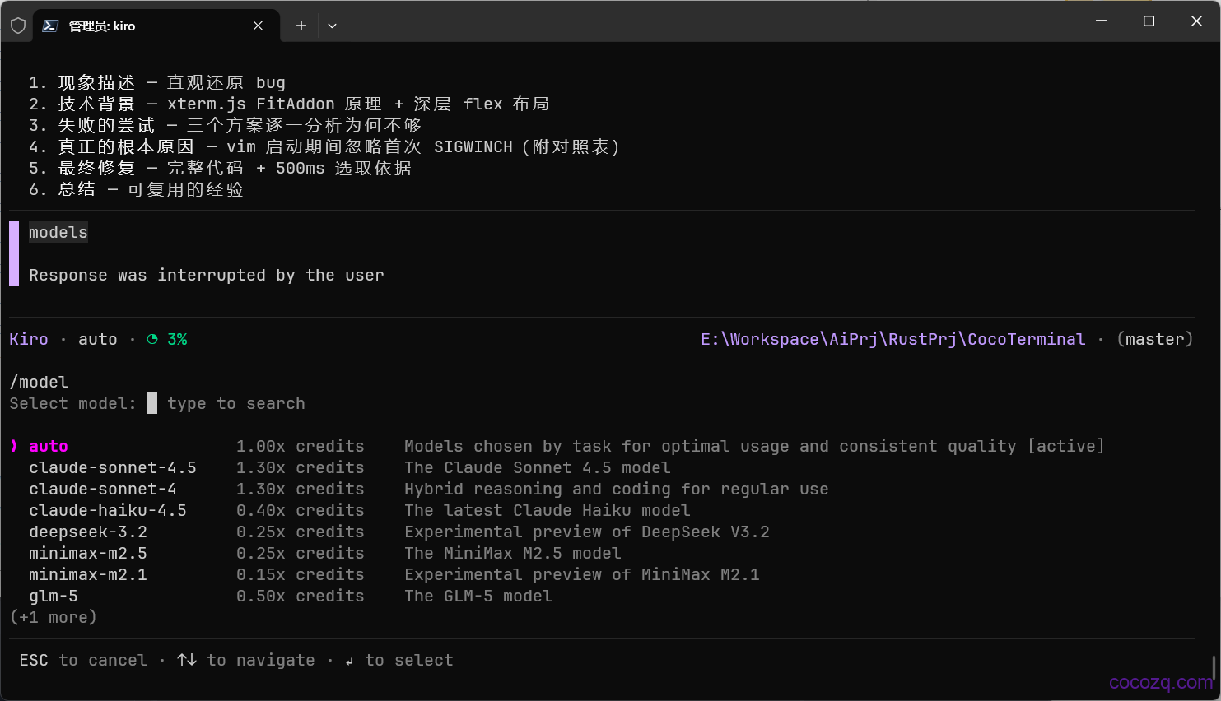Click the shield icon in the title bar

18,26
